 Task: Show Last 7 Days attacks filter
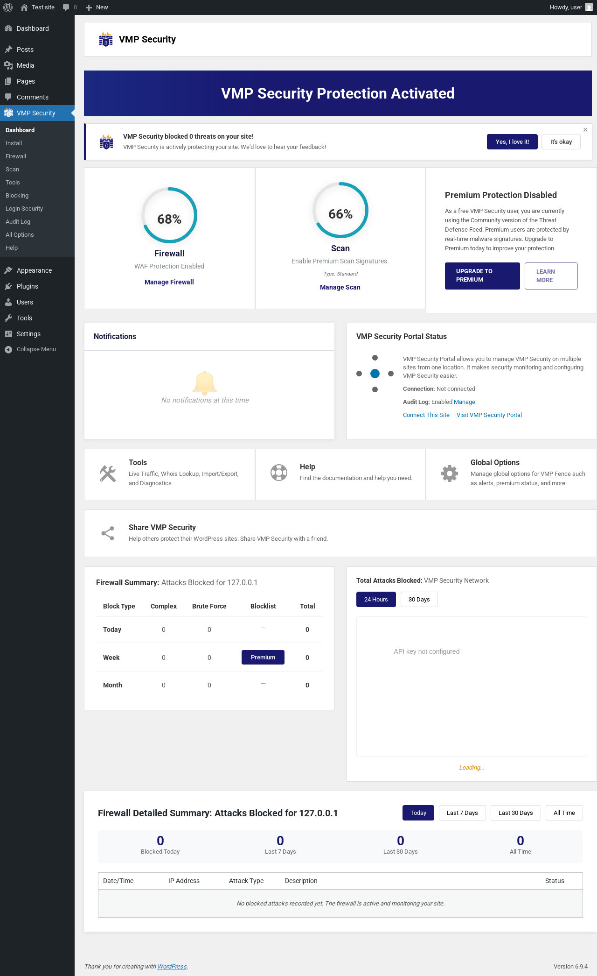point(462,813)
